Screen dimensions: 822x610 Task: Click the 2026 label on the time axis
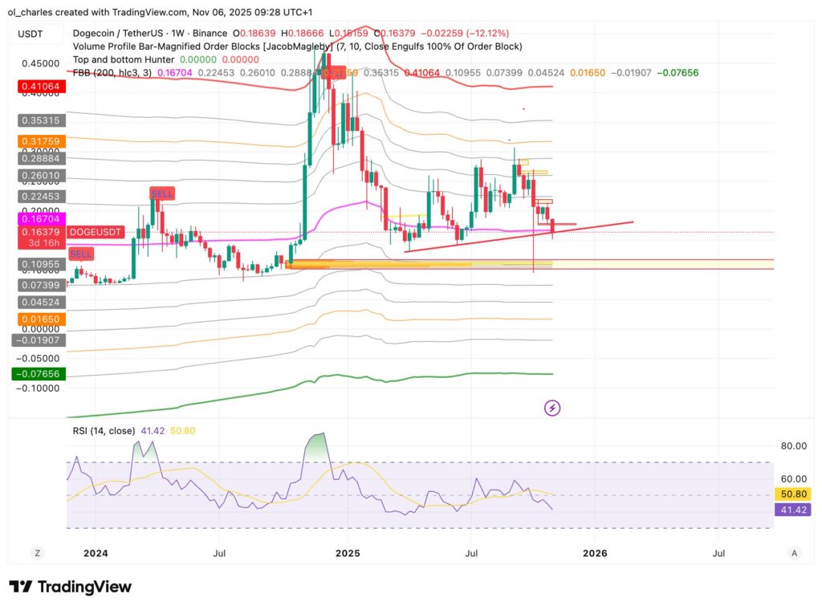594,554
